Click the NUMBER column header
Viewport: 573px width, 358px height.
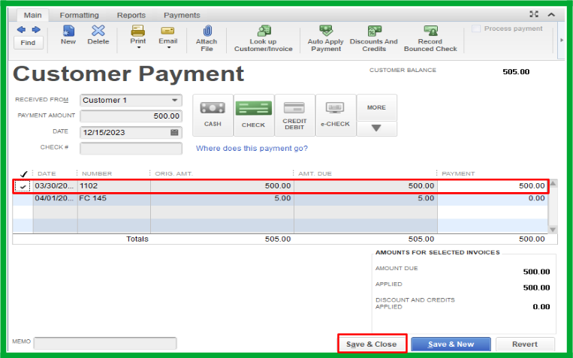pos(97,173)
